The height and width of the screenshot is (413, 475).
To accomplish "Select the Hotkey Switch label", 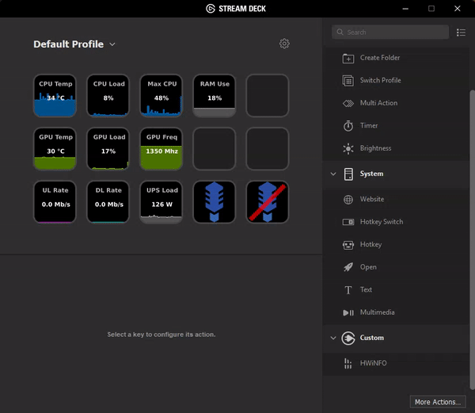I will 382,222.
